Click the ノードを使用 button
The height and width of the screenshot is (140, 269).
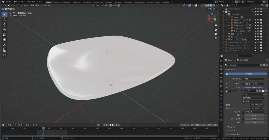tap(246, 74)
